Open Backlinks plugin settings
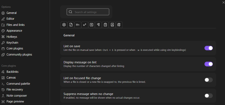Image resolution: width=225 pixels, height=105 pixels. [x=12, y=72]
